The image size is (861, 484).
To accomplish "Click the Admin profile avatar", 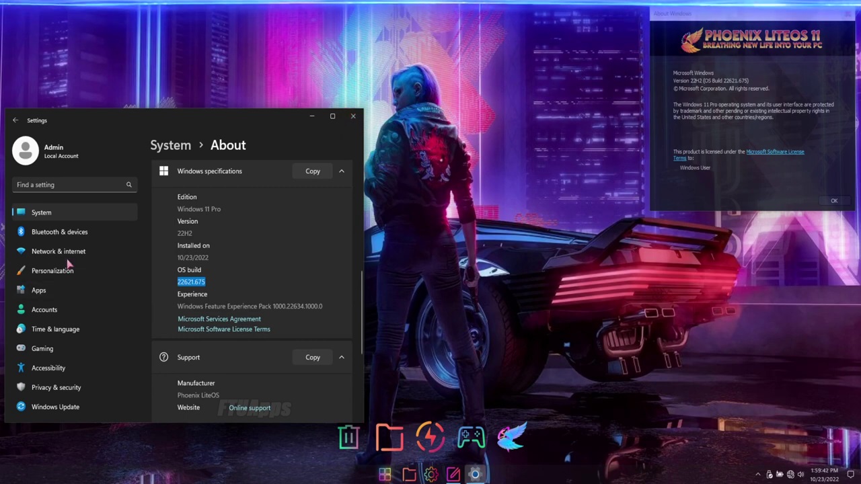I will click(x=26, y=151).
